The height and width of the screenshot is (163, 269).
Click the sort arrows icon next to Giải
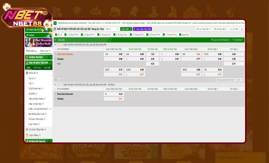pos(241,29)
